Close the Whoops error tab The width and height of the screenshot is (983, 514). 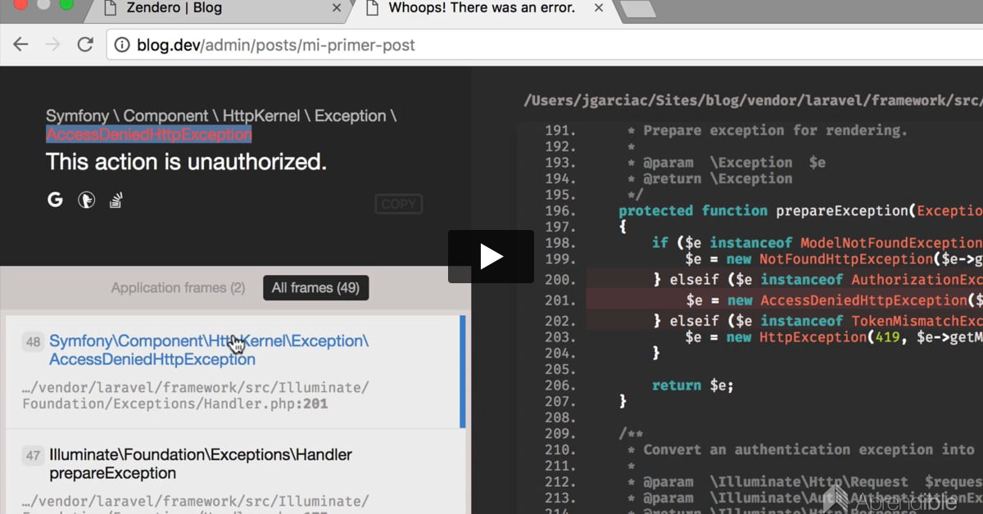point(599,8)
